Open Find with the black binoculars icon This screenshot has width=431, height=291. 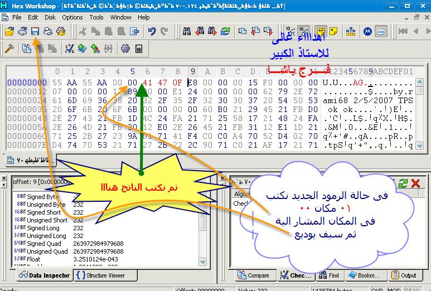click(x=187, y=31)
